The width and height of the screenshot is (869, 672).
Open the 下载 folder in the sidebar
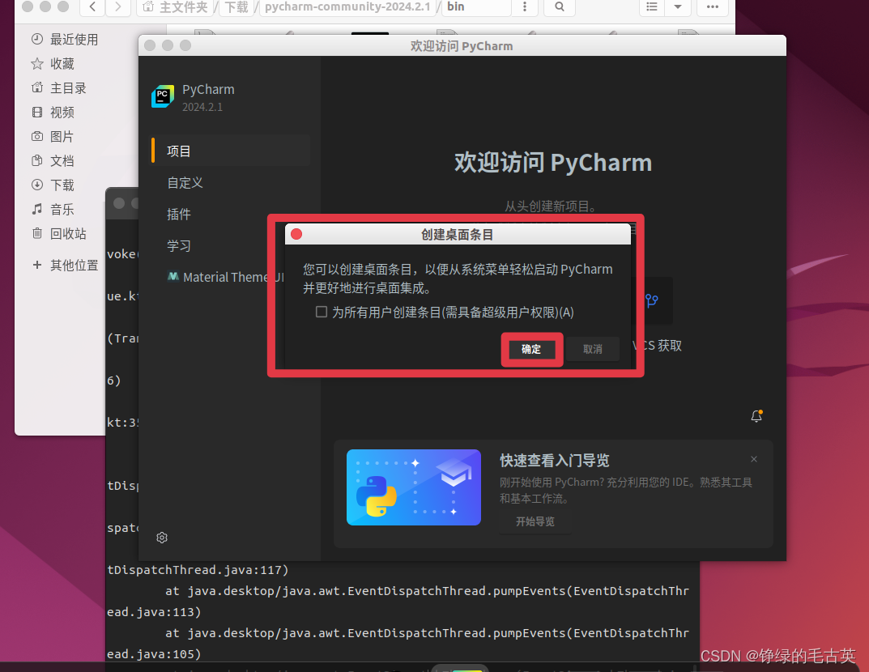(x=53, y=185)
